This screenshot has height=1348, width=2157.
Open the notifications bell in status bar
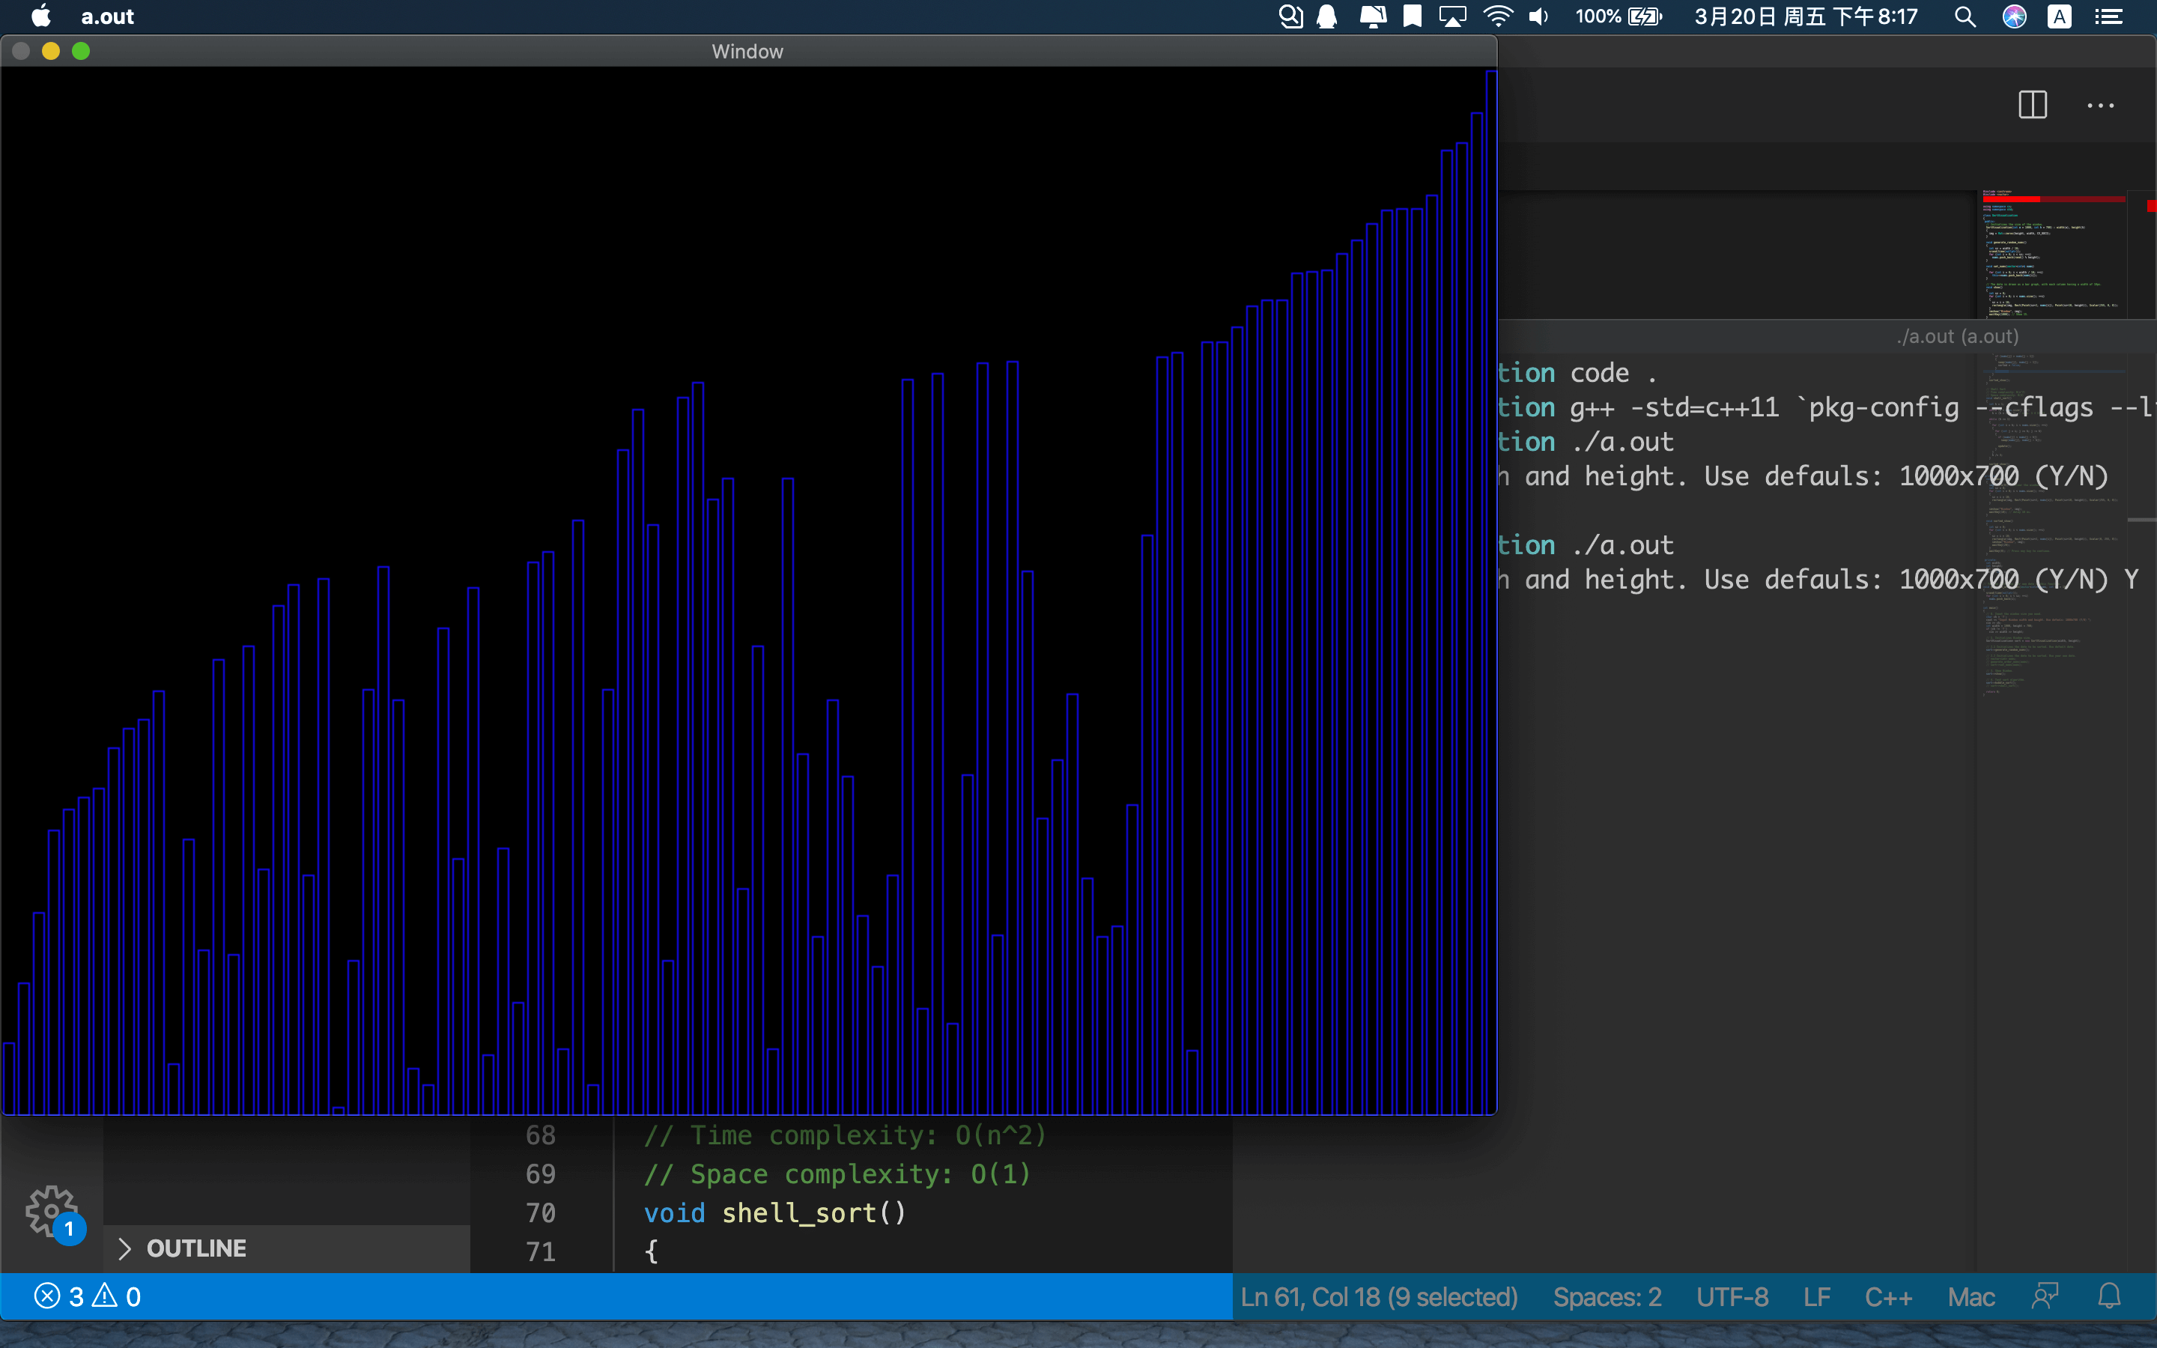coord(2109,1296)
